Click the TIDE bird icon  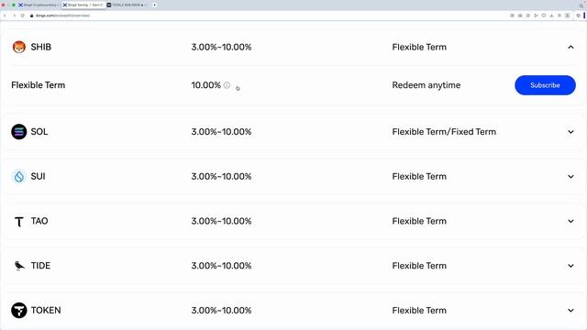(18, 266)
